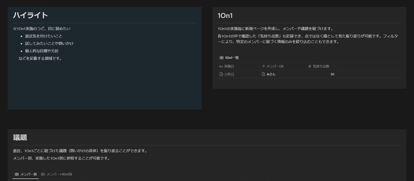Click the 直近気を付けたいこと bullet item

coord(44,36)
